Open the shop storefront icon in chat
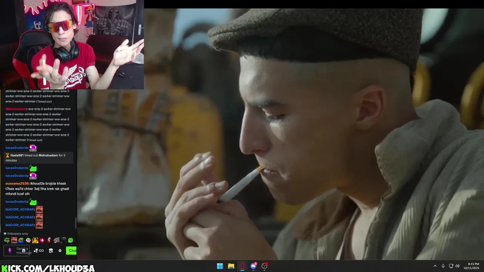Viewport: 484px width, 272px height. [x=51, y=250]
